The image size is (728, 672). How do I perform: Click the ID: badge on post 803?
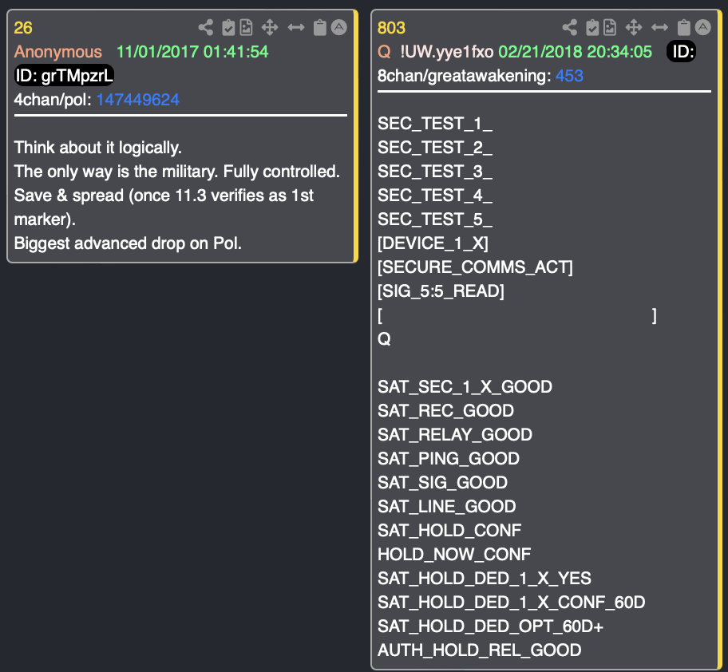(x=681, y=52)
